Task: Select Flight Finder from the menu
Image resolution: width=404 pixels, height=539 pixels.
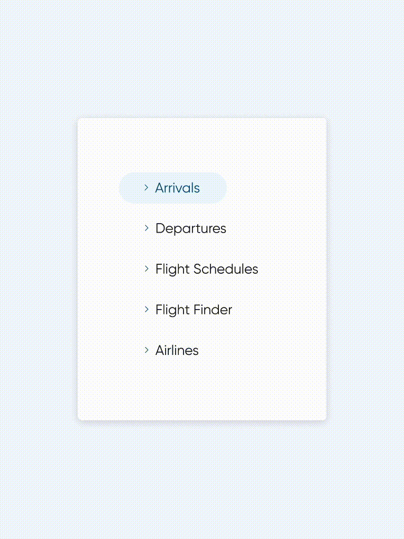Action: (194, 310)
